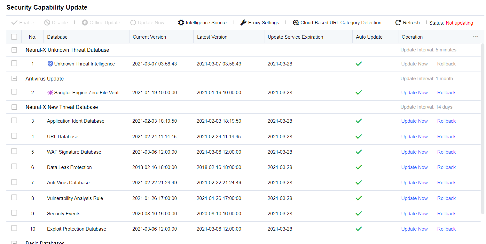This screenshot has width=486, height=244.
Task: Open Proxy Settings wrench icon
Action: 243,23
